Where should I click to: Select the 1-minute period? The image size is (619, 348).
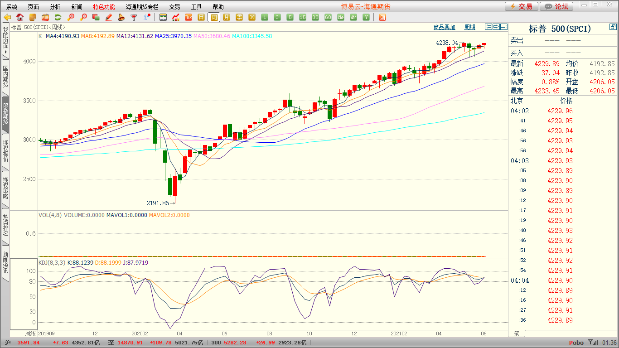tap(265, 17)
